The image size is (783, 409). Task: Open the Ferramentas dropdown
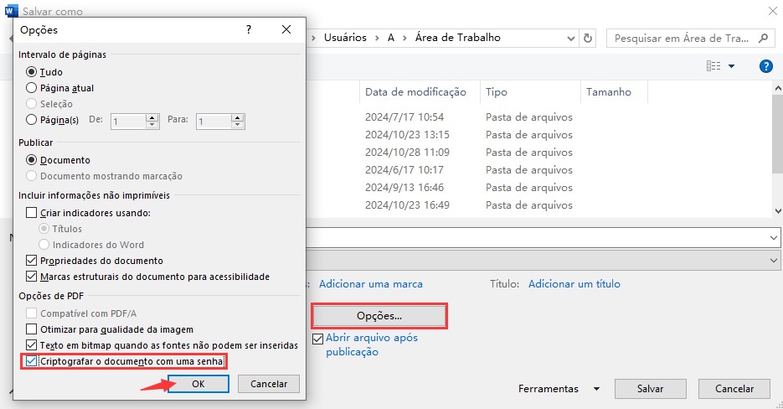[559, 389]
